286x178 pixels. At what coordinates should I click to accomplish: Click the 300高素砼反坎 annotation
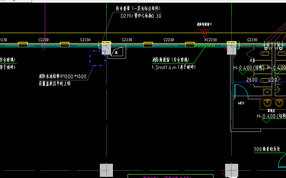click(x=267, y=149)
